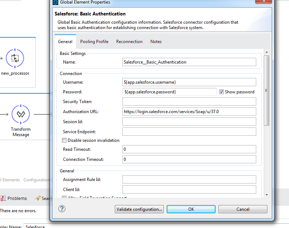The image size is (289, 228).
Task: Click the Read Timeout field
Action: tap(189, 149)
